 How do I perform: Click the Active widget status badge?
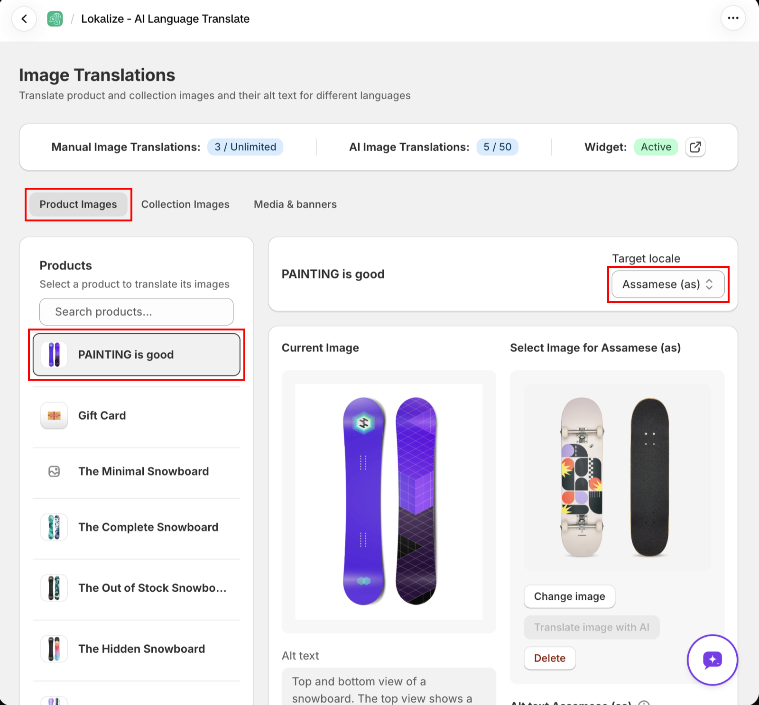pyautogui.click(x=656, y=147)
